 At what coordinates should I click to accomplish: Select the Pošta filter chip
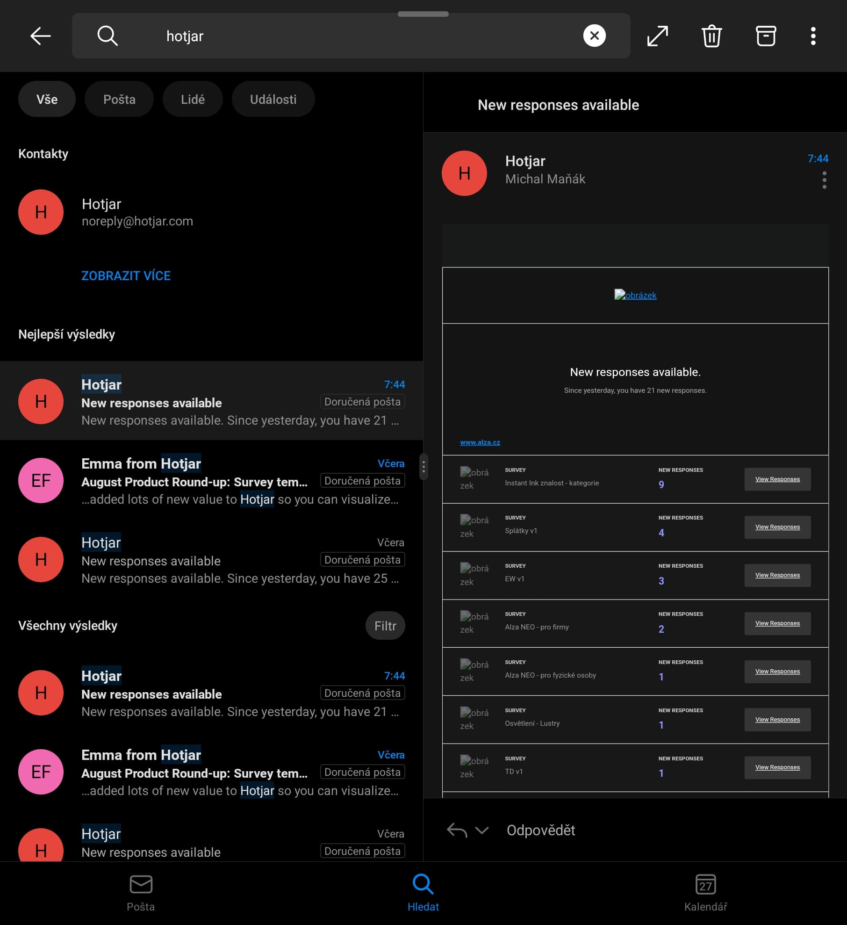(119, 99)
